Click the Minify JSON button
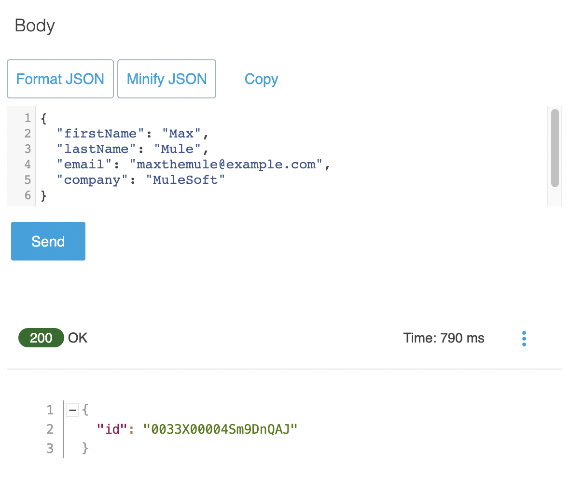The image size is (584, 494). pyautogui.click(x=167, y=79)
